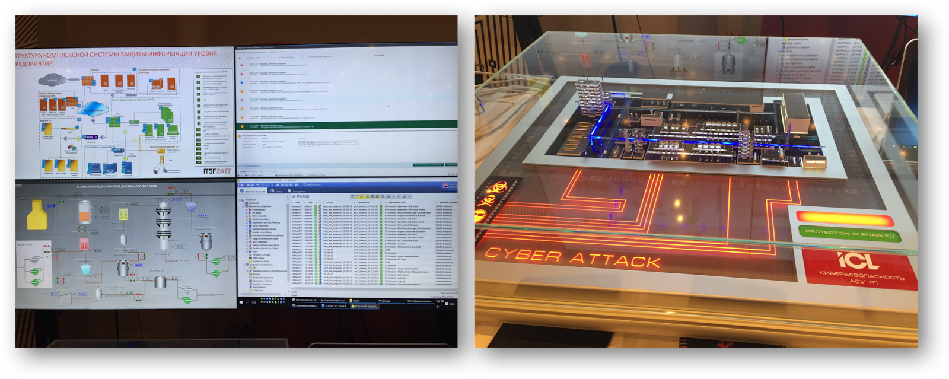
Task: Click the green button below event details
Action: (x=428, y=165)
